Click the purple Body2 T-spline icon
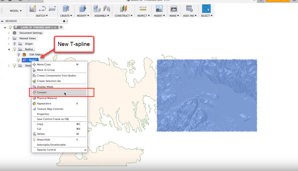 (x=24, y=60)
